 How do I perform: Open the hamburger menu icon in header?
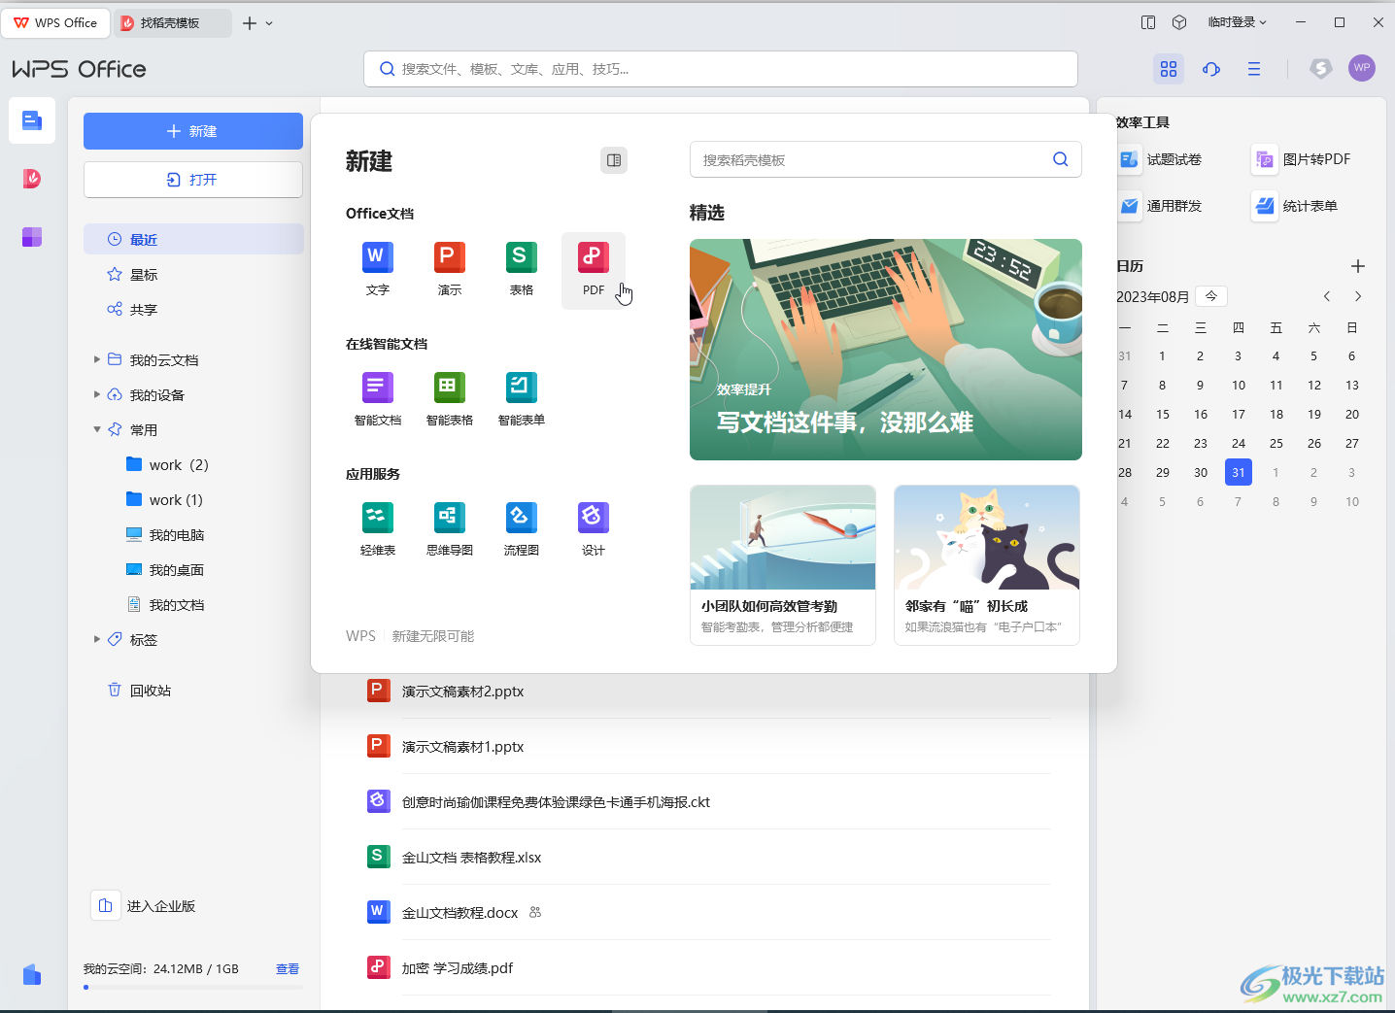click(x=1254, y=69)
